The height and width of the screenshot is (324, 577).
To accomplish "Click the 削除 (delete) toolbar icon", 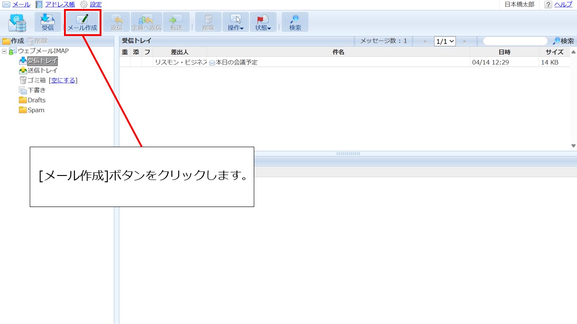I will coord(208,22).
